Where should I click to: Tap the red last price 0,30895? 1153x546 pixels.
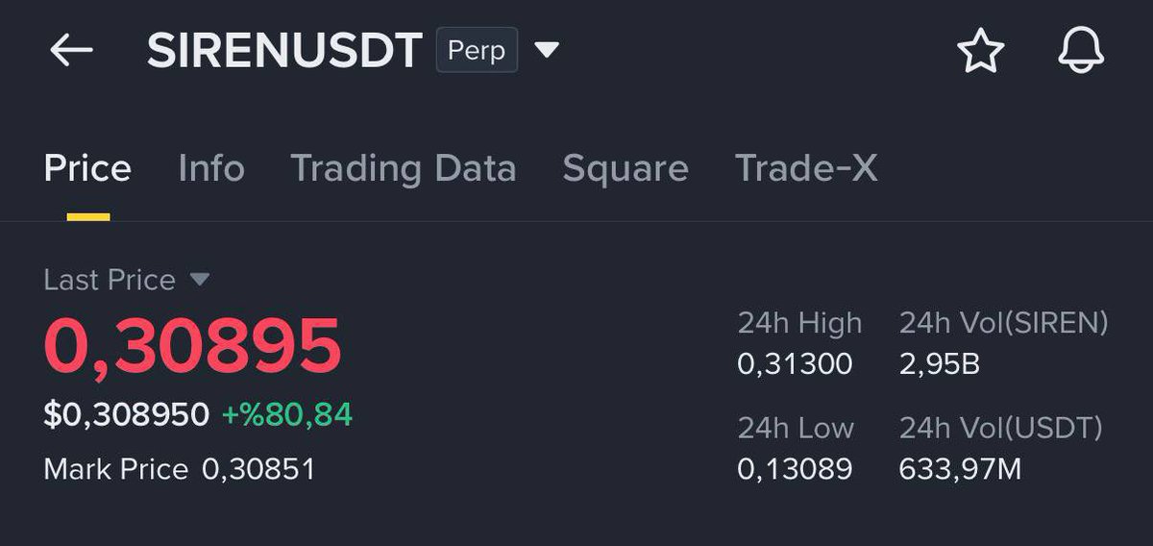tap(192, 346)
